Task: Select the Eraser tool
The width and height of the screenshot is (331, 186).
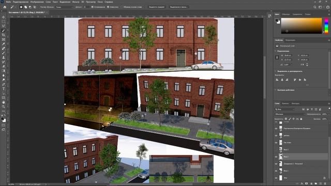Action: pyautogui.click(x=4, y=66)
